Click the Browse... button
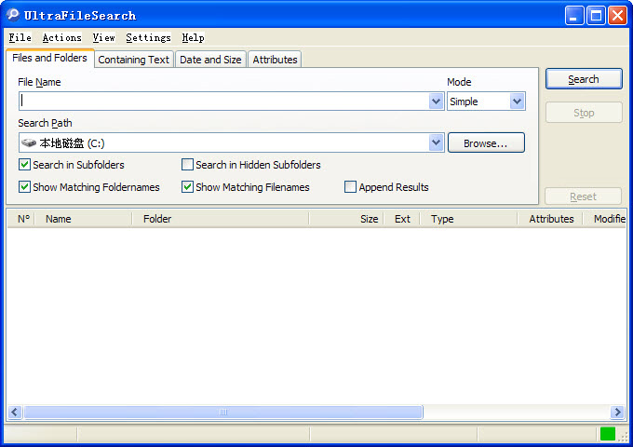The image size is (633, 447). click(x=486, y=143)
